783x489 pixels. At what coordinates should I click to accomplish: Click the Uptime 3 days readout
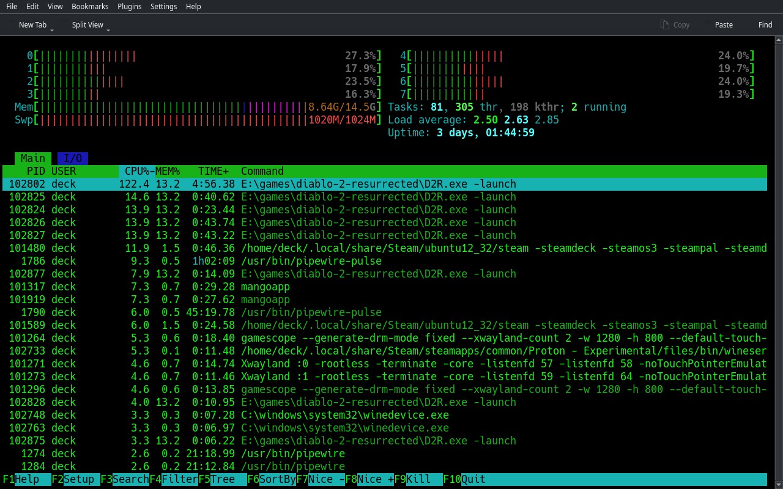pos(461,133)
